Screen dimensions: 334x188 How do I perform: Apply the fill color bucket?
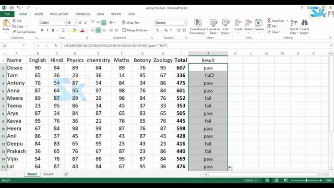tap(74, 30)
